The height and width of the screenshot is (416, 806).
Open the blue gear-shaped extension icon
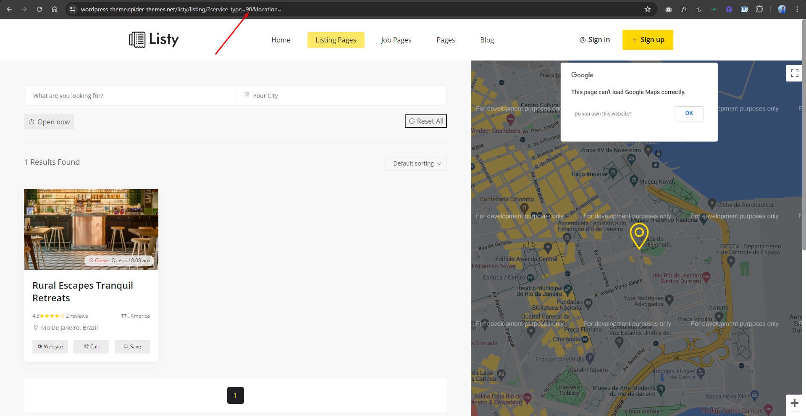coord(729,9)
